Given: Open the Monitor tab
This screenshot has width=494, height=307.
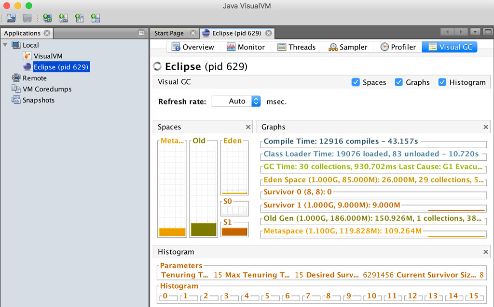Looking at the screenshot, I should (246, 47).
